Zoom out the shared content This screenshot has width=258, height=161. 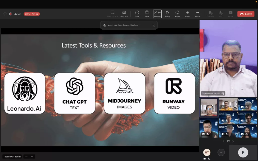coord(26,156)
